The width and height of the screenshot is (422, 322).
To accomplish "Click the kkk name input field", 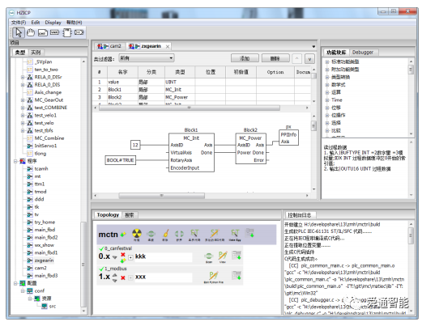I will point(163,256).
